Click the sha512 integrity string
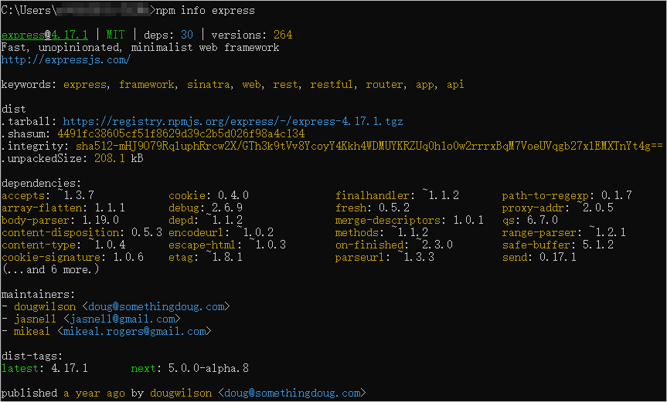This screenshot has height=402, width=667. [369, 146]
